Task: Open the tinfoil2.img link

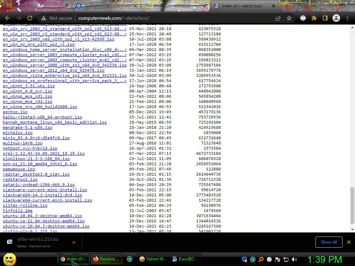Action: (x=18, y=211)
